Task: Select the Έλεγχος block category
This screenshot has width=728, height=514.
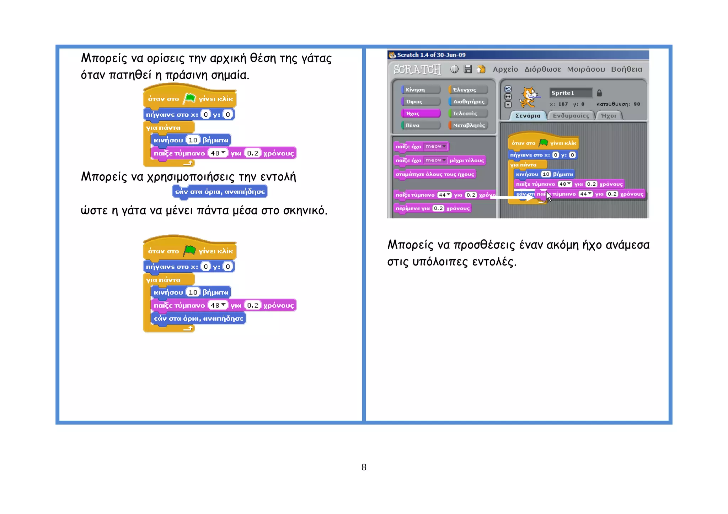Action: point(468,90)
